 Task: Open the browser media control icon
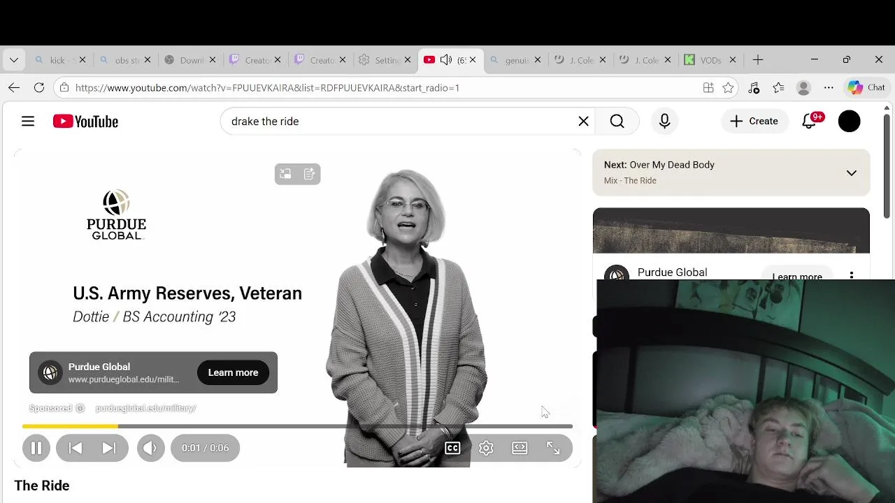(754, 88)
